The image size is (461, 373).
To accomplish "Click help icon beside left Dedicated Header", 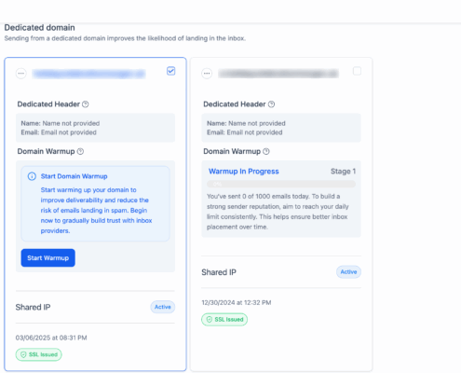I will coord(86,104).
